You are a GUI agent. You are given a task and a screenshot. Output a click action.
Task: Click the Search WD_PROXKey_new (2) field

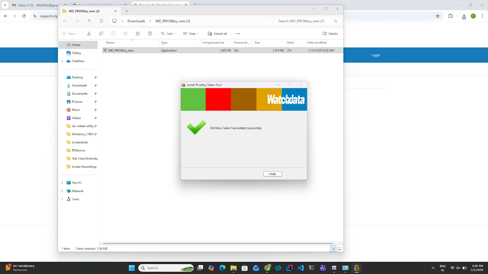click(x=307, y=21)
